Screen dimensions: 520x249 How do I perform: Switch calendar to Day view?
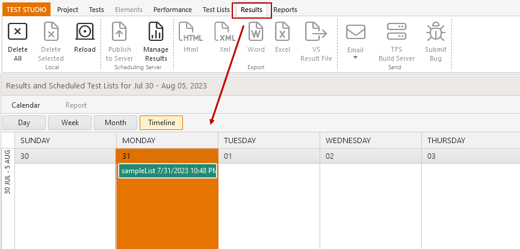point(24,123)
